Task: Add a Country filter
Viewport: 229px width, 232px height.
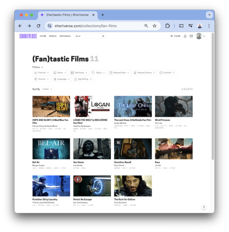Action: pyautogui.click(x=41, y=79)
